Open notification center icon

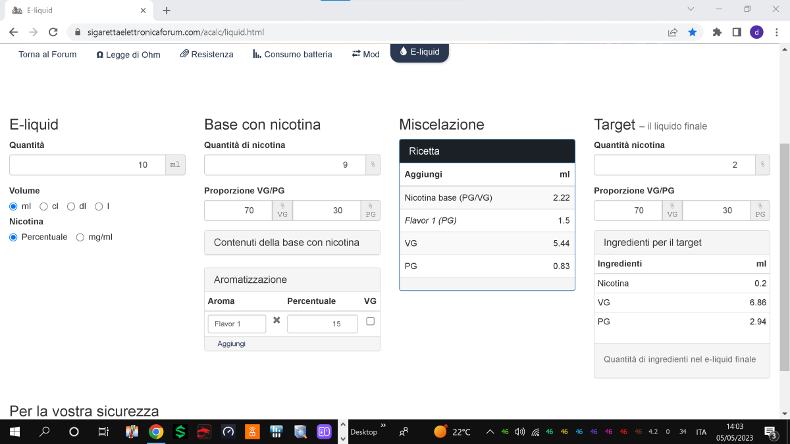pyautogui.click(x=770, y=432)
